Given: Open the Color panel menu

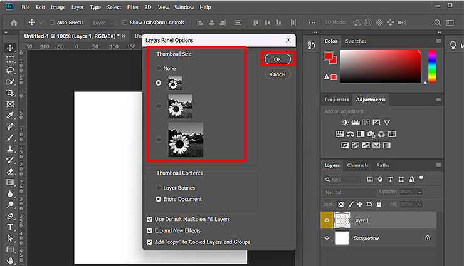Looking at the screenshot, I should (x=438, y=41).
